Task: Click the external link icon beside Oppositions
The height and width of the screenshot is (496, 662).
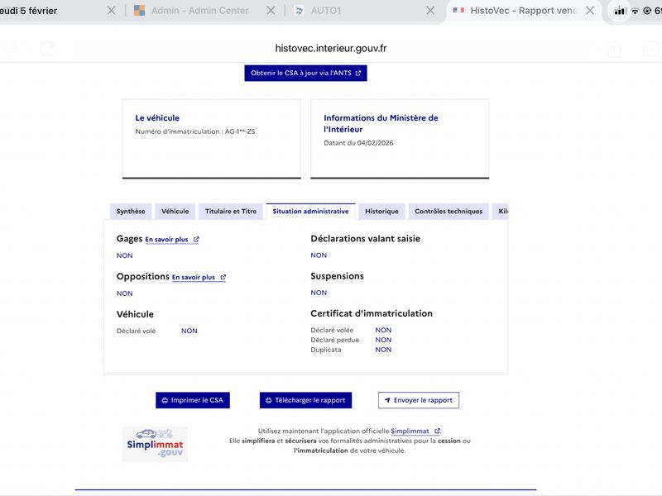Action: (x=223, y=277)
